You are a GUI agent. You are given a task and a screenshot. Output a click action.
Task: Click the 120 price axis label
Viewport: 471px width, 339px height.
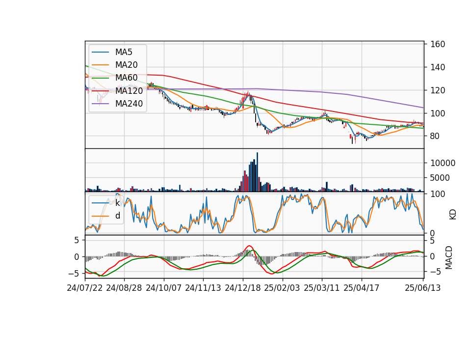click(x=438, y=90)
